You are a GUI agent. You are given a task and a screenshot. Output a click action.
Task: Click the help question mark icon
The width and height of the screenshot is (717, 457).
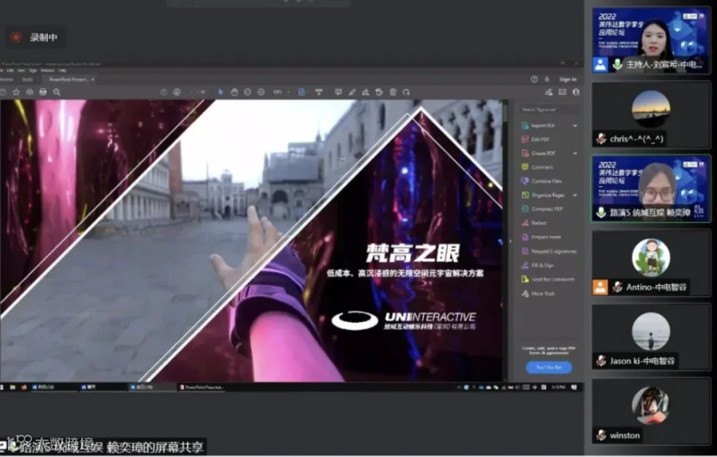tap(534, 79)
